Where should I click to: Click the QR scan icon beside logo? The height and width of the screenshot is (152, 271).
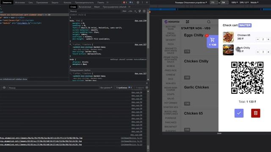(x=187, y=22)
